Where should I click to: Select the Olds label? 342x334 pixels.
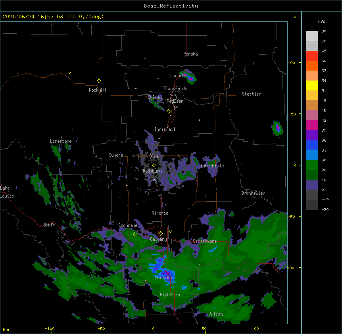[x=154, y=156]
